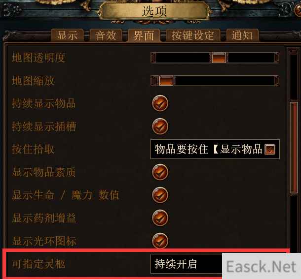Toggle the 持续显示插槽 checkbox
301x279 pixels.
[160, 126]
